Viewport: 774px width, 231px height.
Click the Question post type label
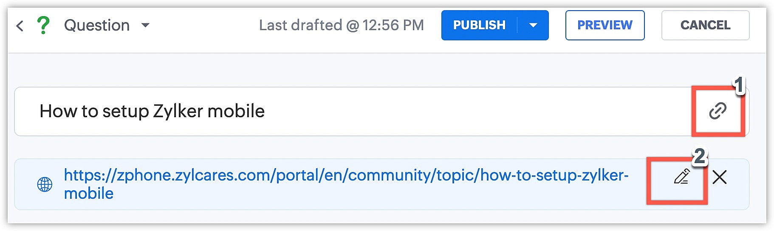click(97, 25)
